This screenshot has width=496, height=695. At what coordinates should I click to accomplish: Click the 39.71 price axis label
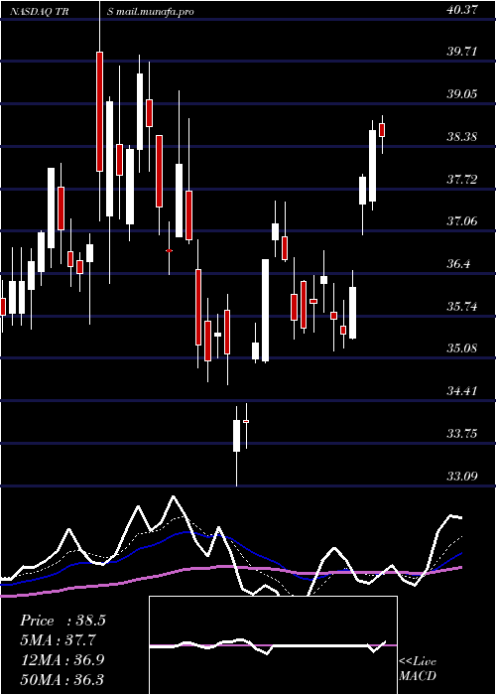pos(462,52)
